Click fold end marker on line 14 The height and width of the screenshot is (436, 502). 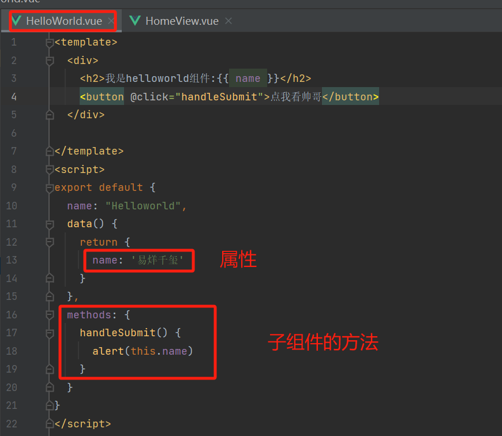click(x=50, y=279)
